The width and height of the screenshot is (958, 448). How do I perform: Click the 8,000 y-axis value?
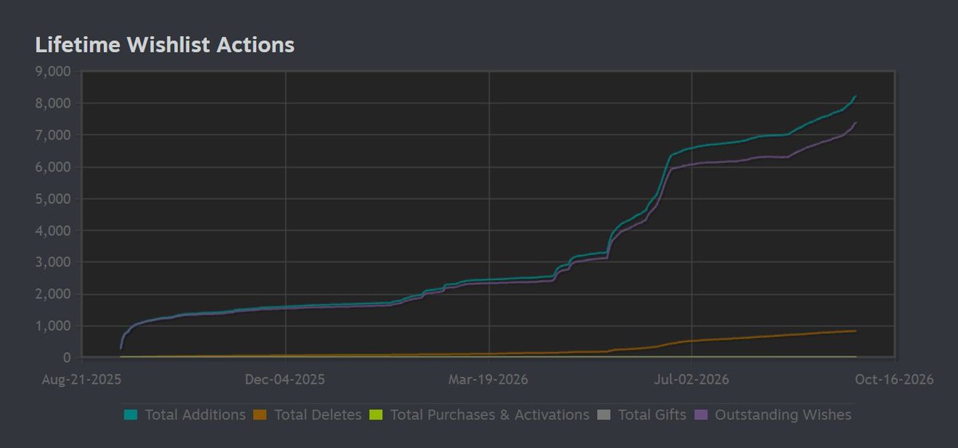[x=54, y=104]
